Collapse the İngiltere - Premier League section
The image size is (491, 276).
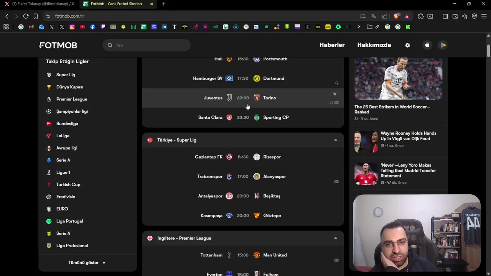pyautogui.click(x=336, y=238)
